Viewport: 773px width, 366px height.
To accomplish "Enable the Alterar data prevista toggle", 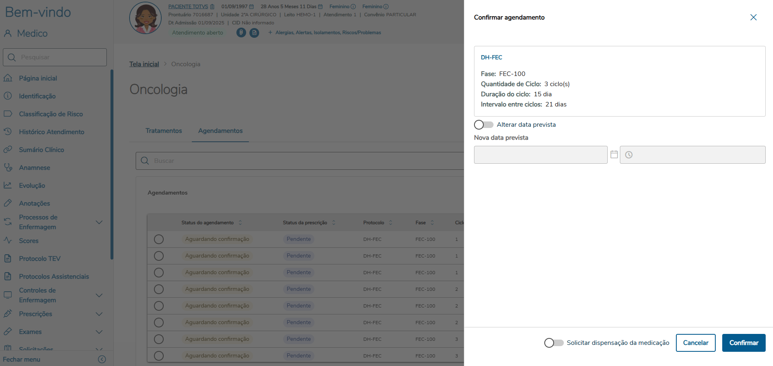I will (x=483, y=125).
